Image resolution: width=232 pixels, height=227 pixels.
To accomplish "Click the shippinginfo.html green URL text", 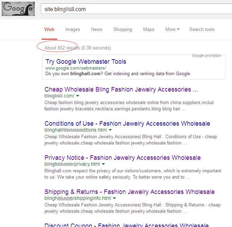I will pyautogui.click(x=78, y=198).
